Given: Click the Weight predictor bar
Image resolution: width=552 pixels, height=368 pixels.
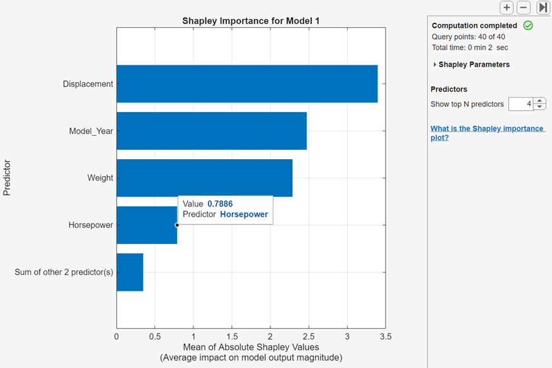Looking at the screenshot, I should [204, 178].
